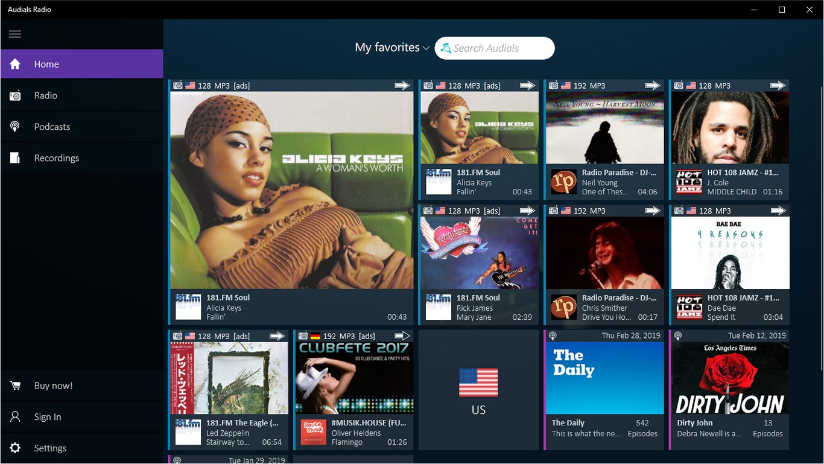Click the radio icon on German station tile
Image resolution: width=824 pixels, height=464 pixels.
point(303,335)
